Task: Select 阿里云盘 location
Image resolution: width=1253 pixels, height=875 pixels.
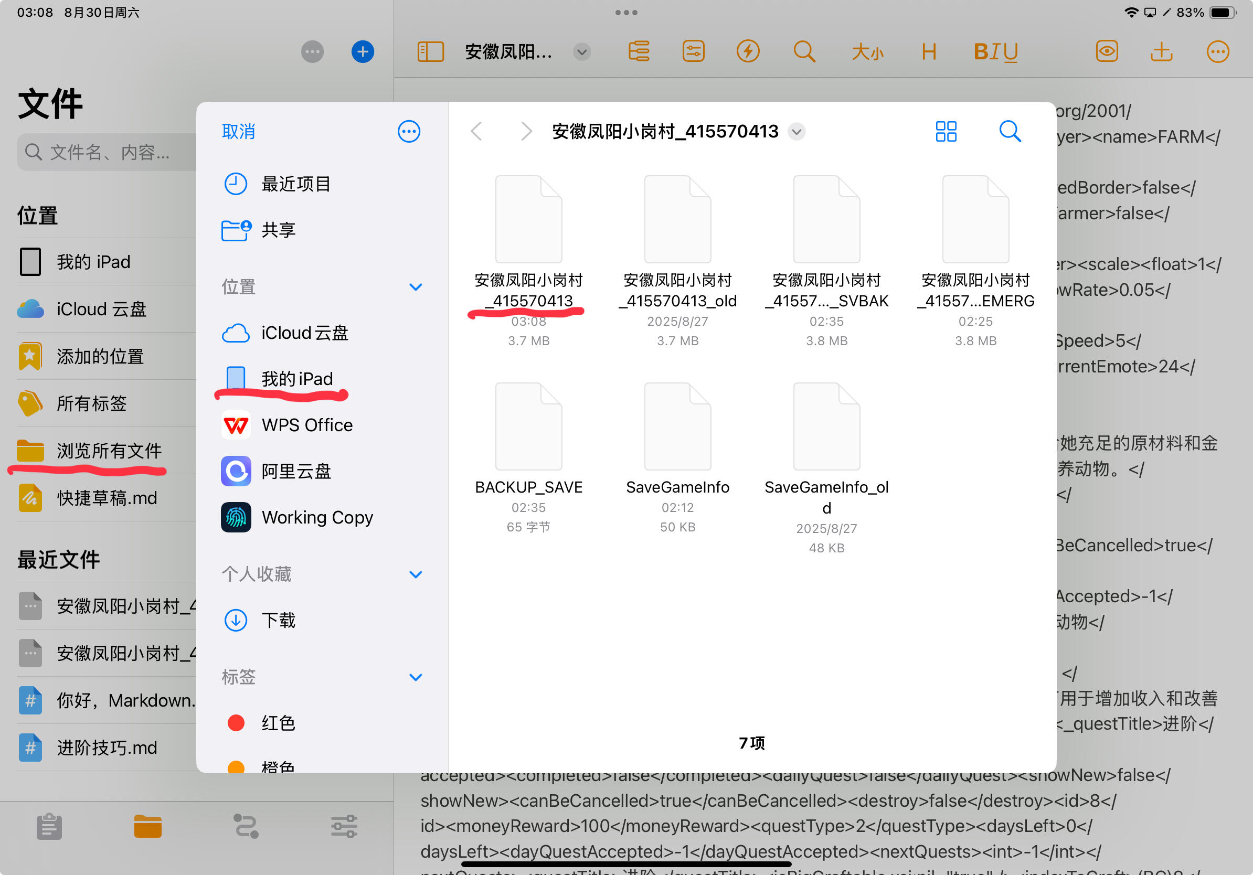Action: coord(322,471)
